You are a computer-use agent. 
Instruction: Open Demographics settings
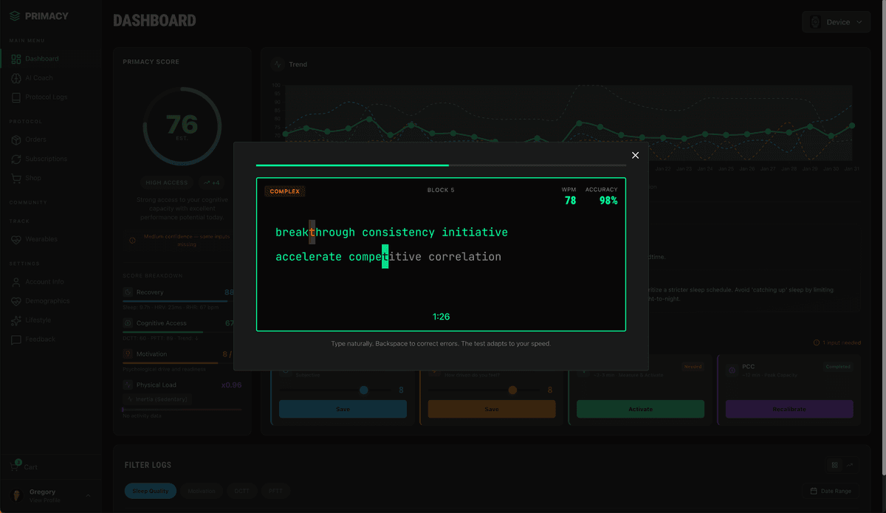(51, 300)
